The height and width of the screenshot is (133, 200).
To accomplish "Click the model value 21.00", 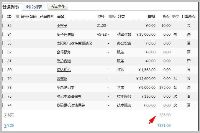I will click(101, 26).
